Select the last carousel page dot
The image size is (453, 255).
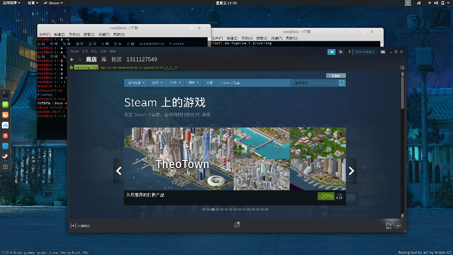pyautogui.click(x=266, y=209)
